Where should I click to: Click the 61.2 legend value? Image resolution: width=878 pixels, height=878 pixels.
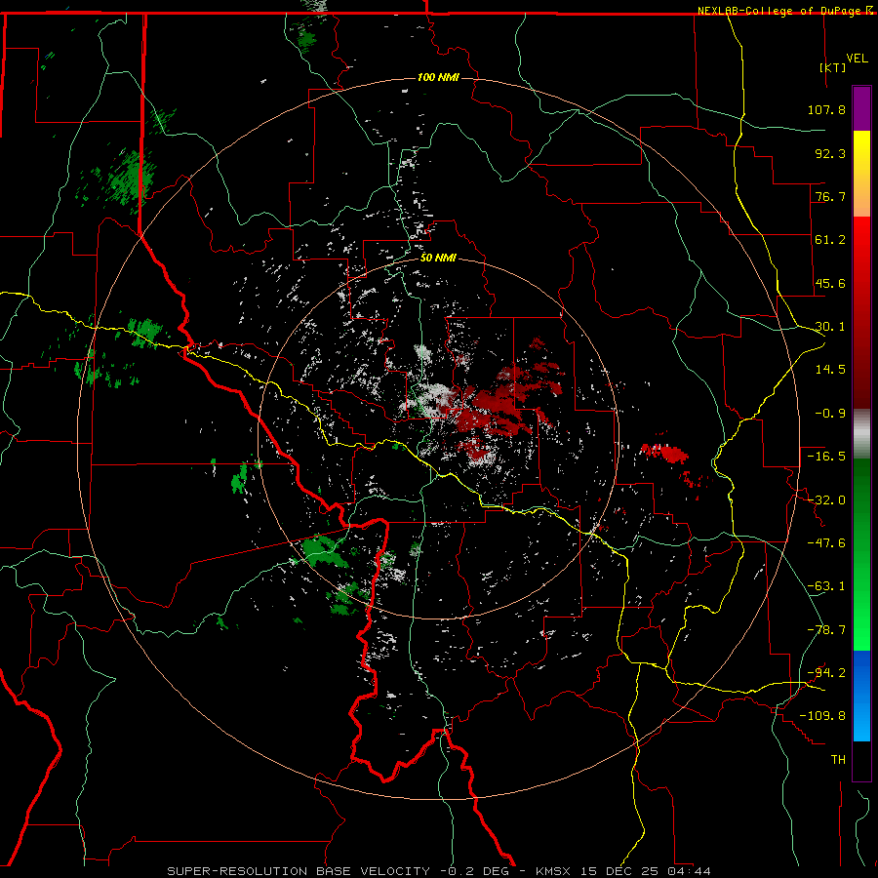(830, 240)
